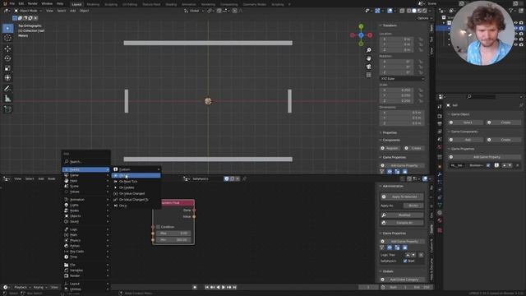Open the Apply As dropdown
Image resolution: width=526 pixels, height=296 pixels.
click(x=413, y=206)
